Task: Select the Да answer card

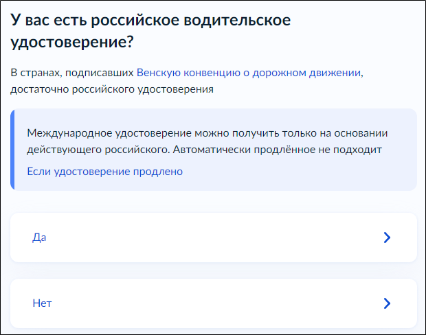Action: tap(213, 238)
